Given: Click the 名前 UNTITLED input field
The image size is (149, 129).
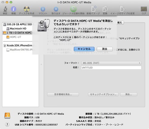Looking at the screenshot, I should (111, 68).
